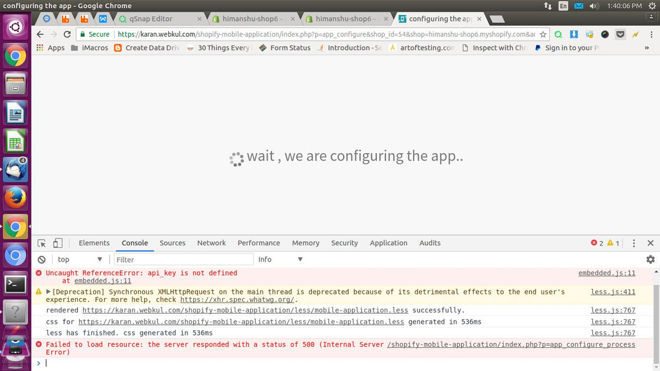Open the 'Info' log level dropdown
This screenshot has height=371, width=660.
pyautogui.click(x=280, y=260)
